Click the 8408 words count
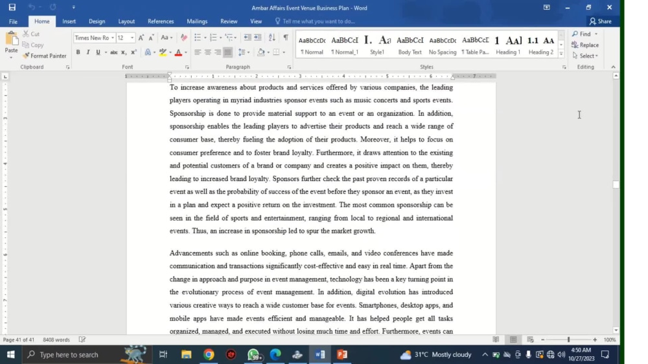The width and height of the screenshot is (648, 364). pos(56,339)
